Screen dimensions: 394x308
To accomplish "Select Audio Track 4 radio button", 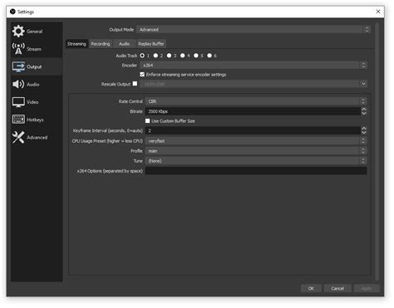I will click(x=183, y=56).
